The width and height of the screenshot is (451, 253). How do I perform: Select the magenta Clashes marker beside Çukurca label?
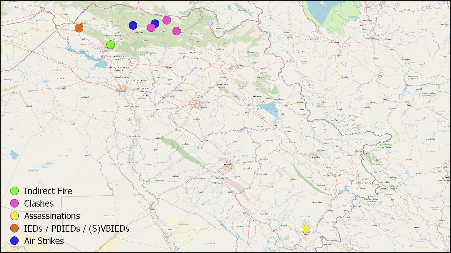(167, 20)
